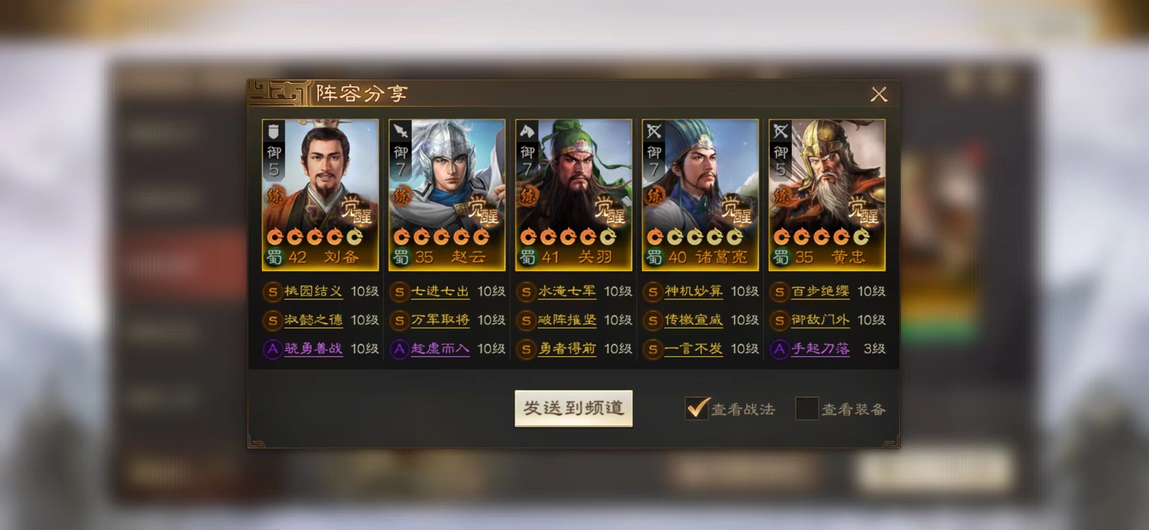1149x530 pixels.
Task: View the 百步绝缨 skill link
Action: [820, 291]
